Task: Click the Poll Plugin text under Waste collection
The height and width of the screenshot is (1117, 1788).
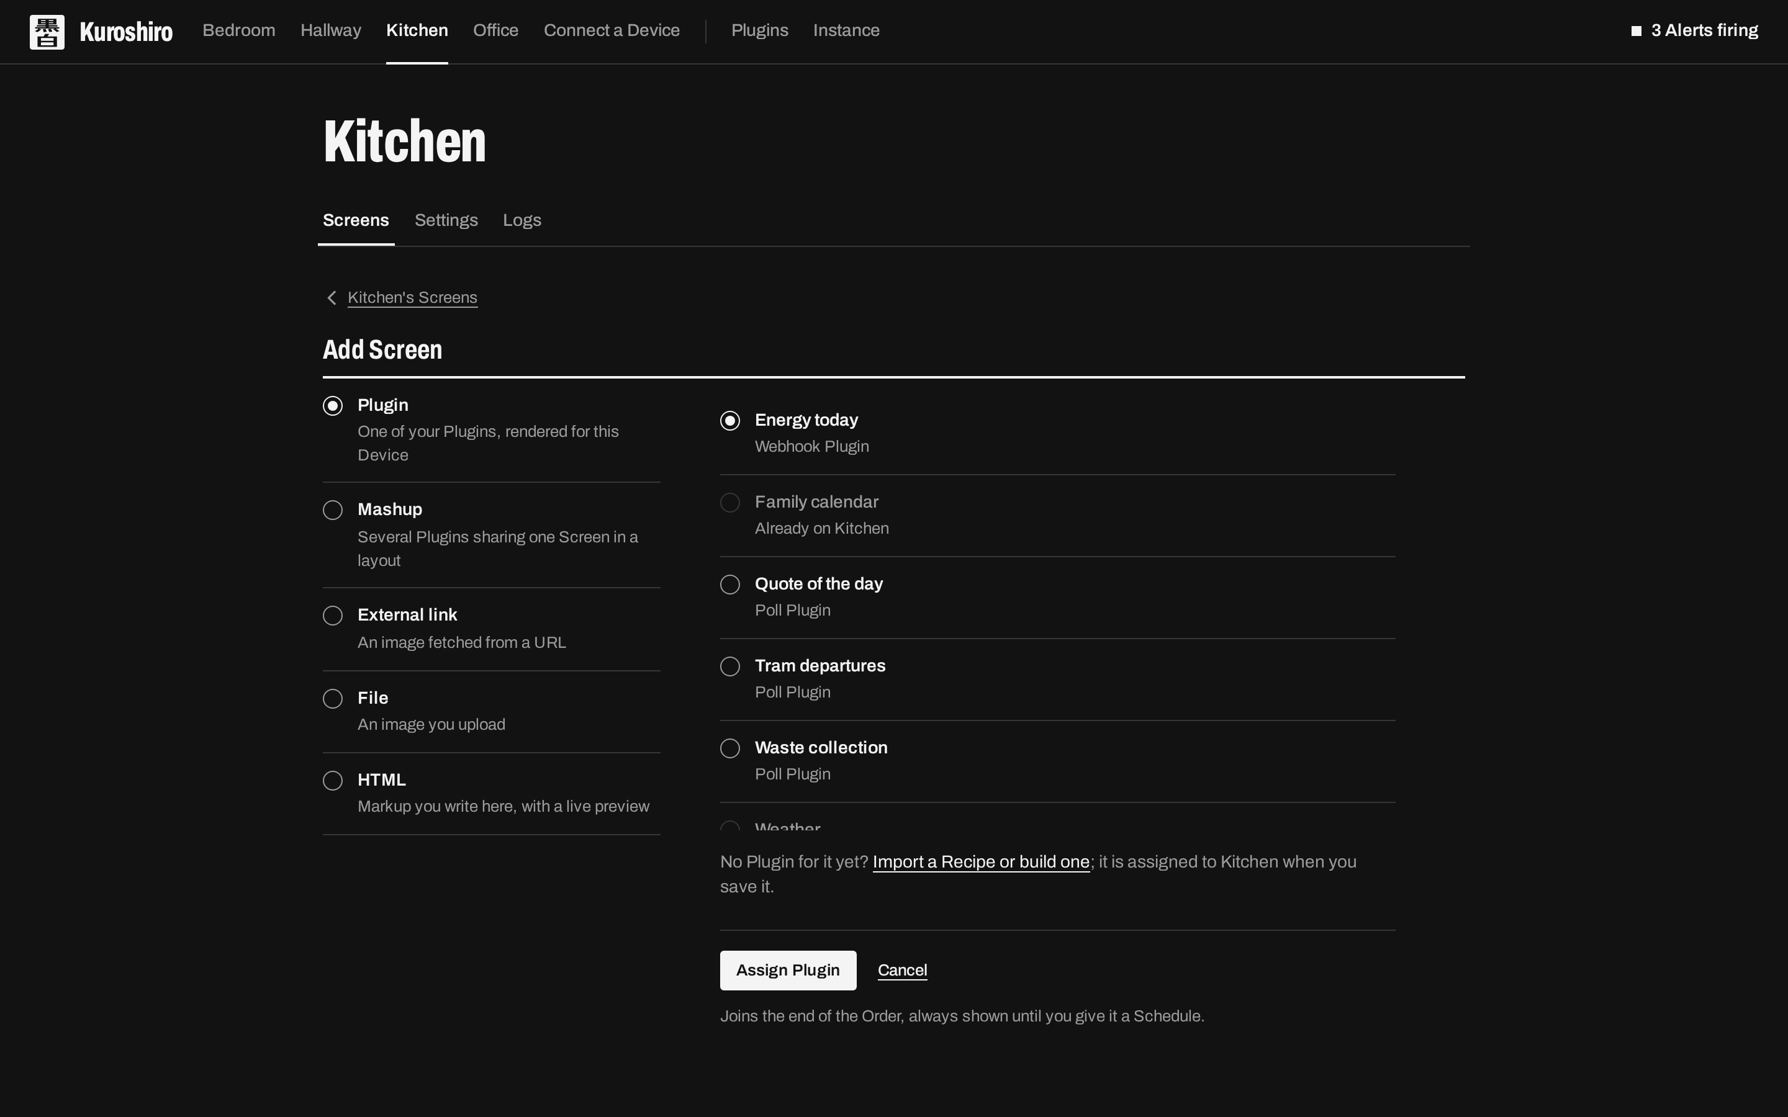Action: point(793,774)
